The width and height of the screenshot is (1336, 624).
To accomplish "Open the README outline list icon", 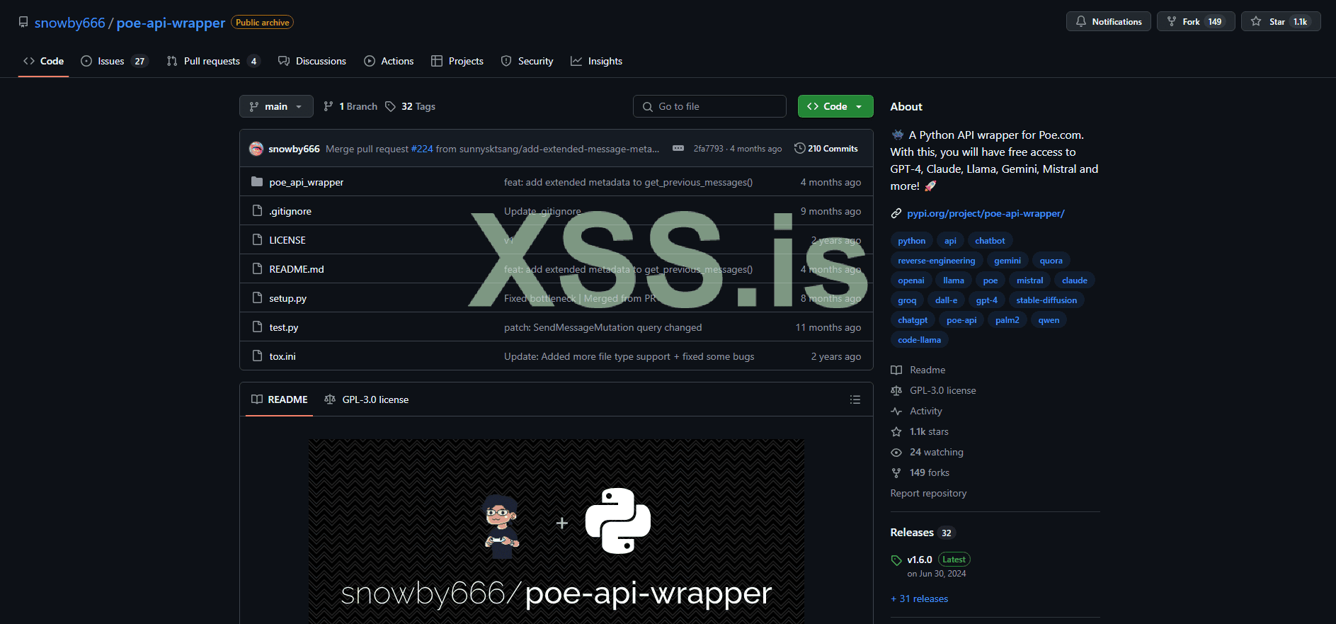I will pos(855,399).
